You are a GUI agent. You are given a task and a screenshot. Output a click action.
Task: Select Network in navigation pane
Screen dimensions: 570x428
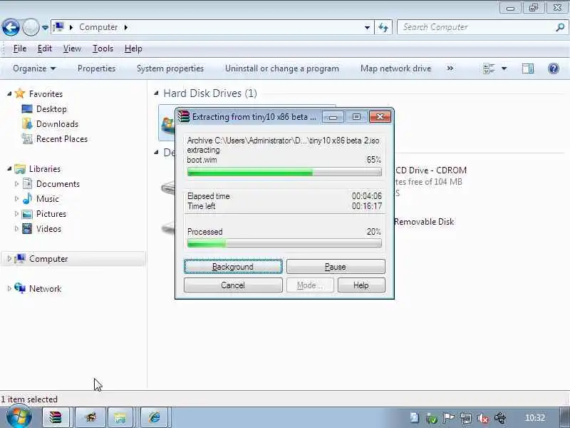(45, 289)
